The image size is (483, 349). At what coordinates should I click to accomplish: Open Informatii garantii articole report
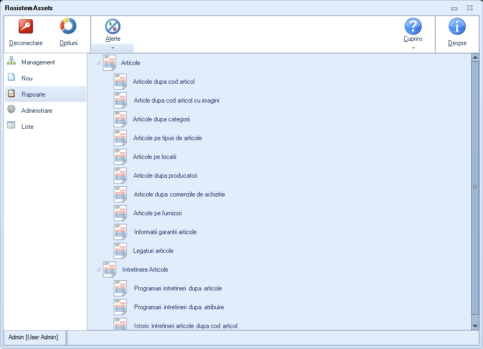click(165, 232)
